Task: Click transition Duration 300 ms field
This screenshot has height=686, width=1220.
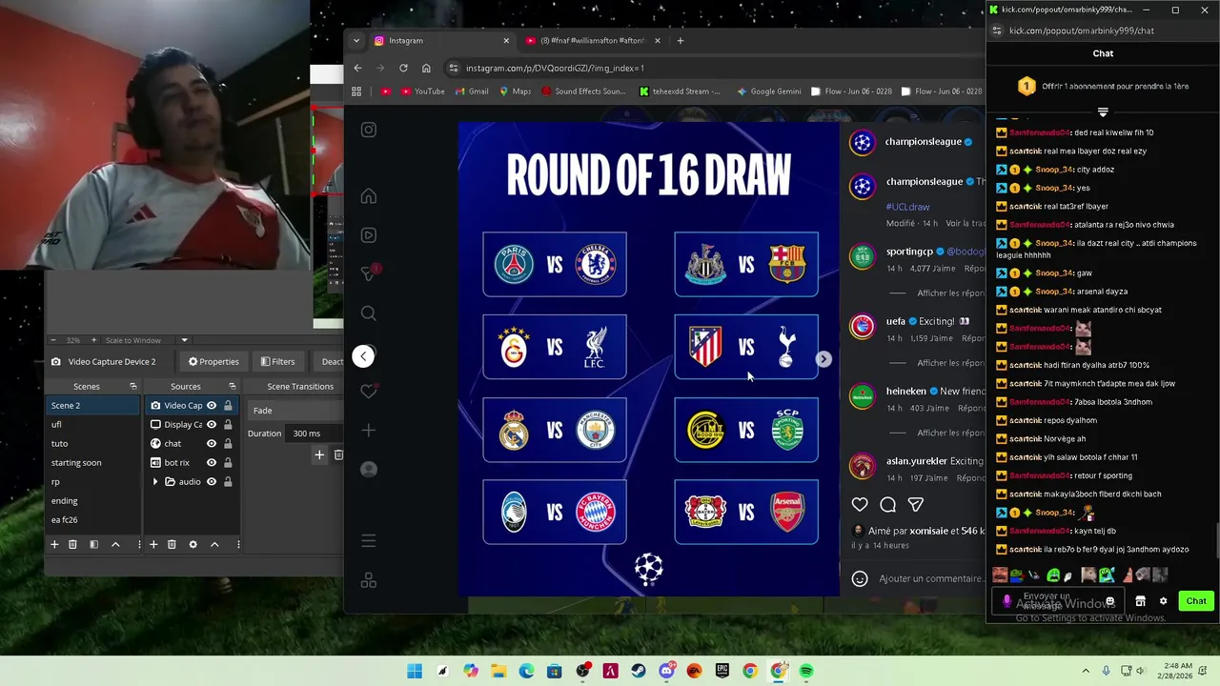Action: [315, 434]
